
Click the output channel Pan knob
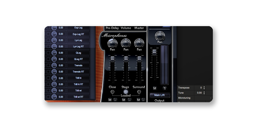point(159,35)
